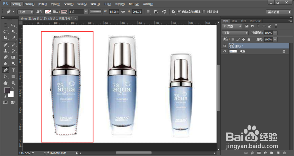Image resolution: width=294 pixels, height=156 pixels.
Task: Open the 基本功能 workspace dropdown
Action: 278,12
